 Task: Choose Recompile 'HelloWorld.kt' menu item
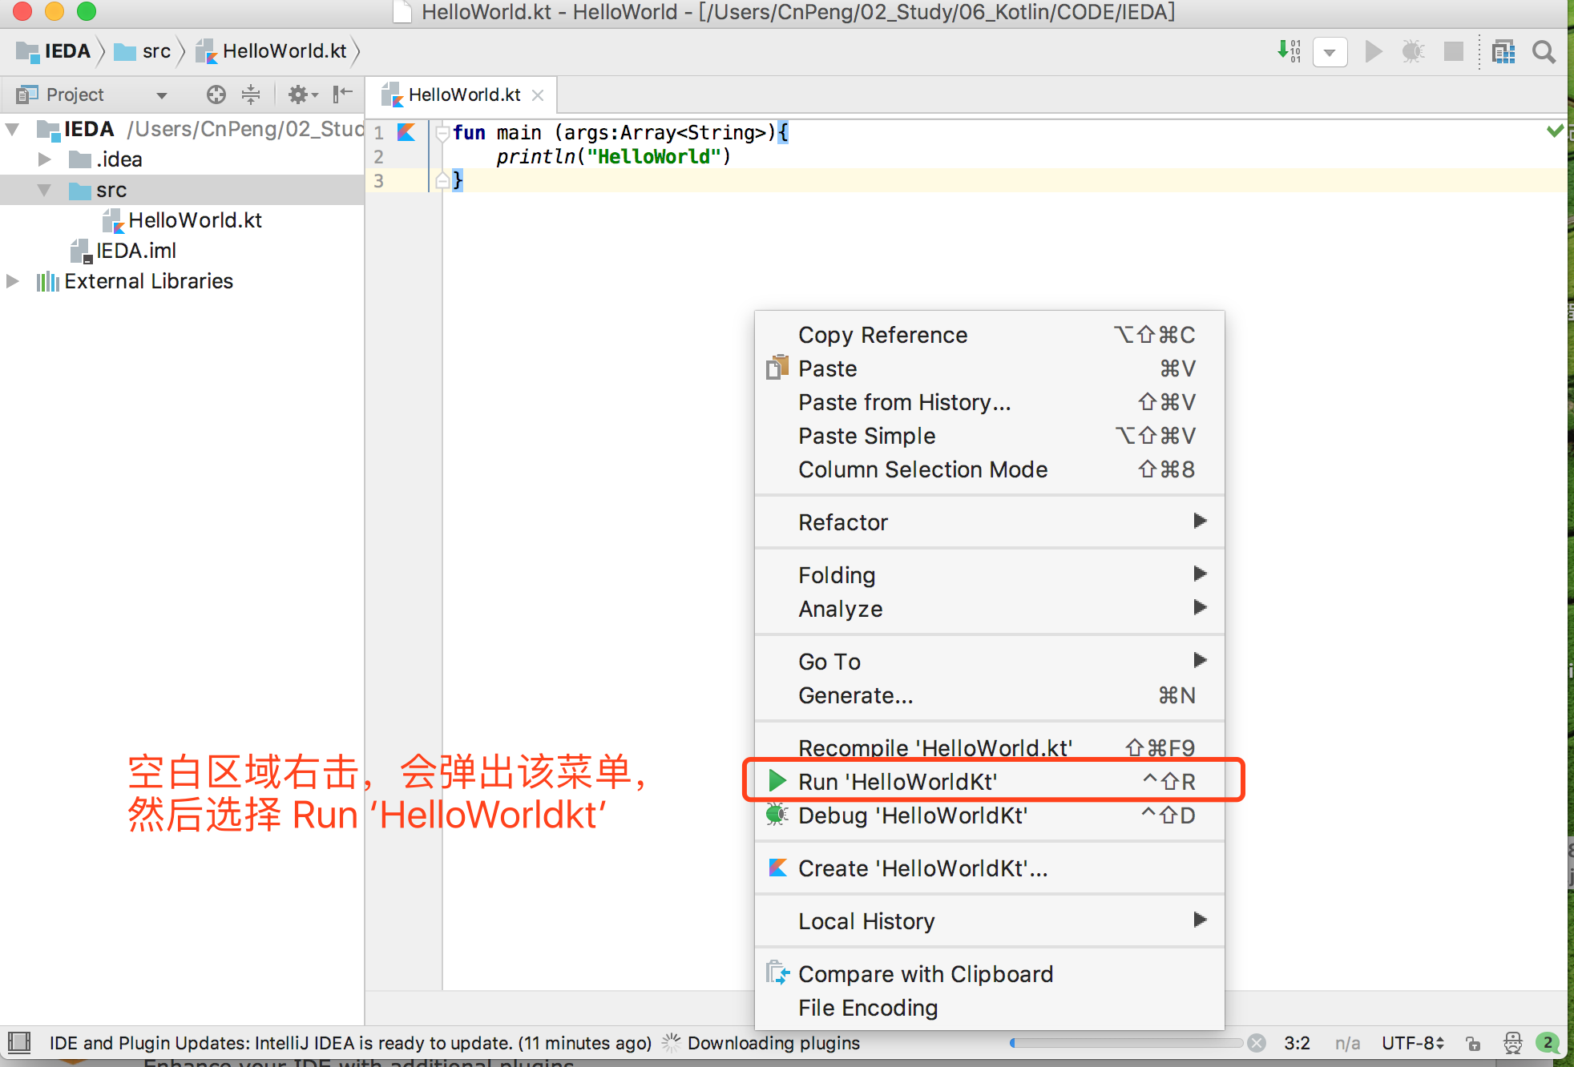pos(990,748)
